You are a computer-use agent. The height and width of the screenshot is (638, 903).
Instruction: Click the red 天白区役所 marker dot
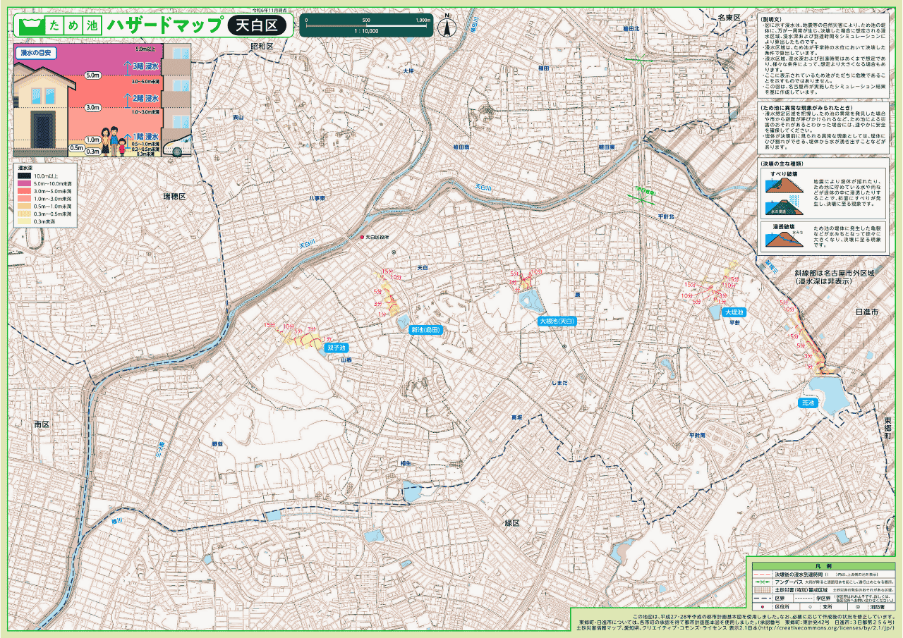tap(362, 238)
